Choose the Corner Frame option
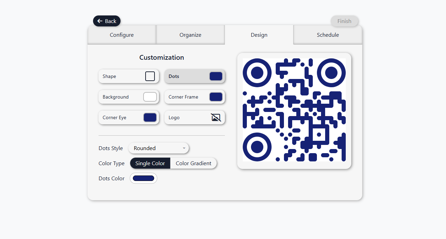446x239 pixels. [195, 97]
